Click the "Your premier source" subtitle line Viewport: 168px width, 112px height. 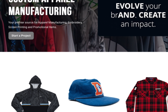coord(45,22)
